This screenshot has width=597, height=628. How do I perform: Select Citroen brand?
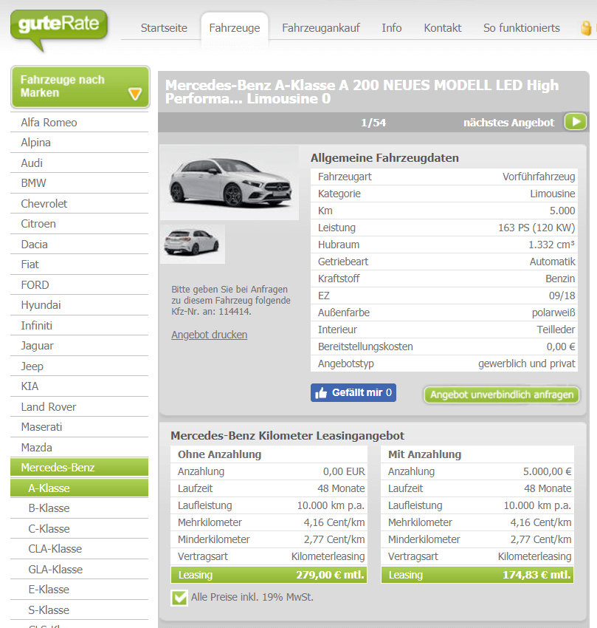[x=79, y=224]
